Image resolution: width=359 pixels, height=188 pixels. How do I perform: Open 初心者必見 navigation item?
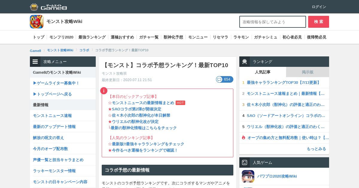[x=292, y=37]
